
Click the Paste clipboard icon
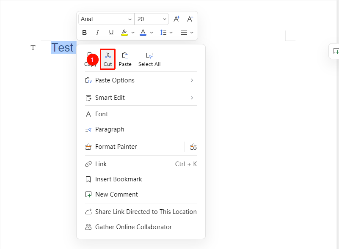(125, 55)
